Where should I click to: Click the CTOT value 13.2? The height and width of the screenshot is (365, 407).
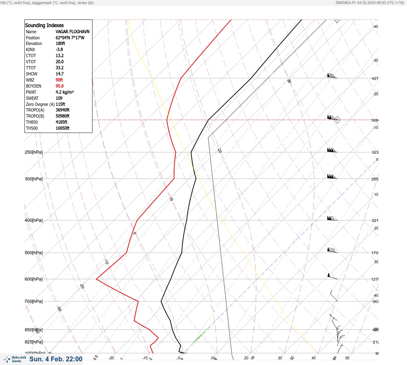59,56
